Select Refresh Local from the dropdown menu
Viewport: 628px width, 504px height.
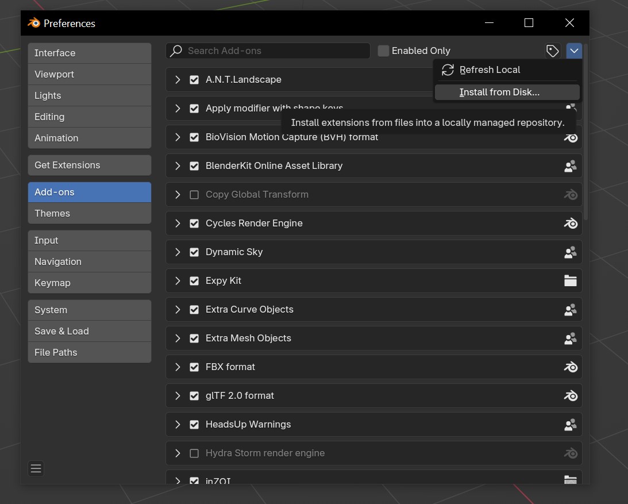[507, 70]
